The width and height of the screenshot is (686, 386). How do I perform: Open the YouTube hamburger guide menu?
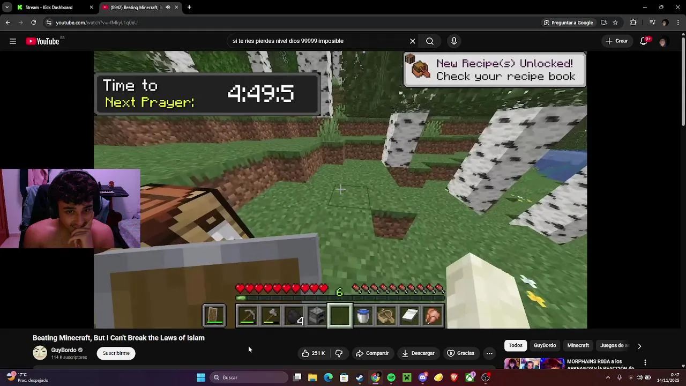pos(13,41)
